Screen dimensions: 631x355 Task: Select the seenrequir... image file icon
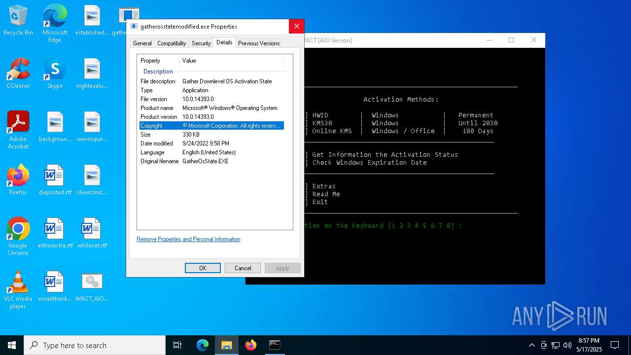point(92,127)
